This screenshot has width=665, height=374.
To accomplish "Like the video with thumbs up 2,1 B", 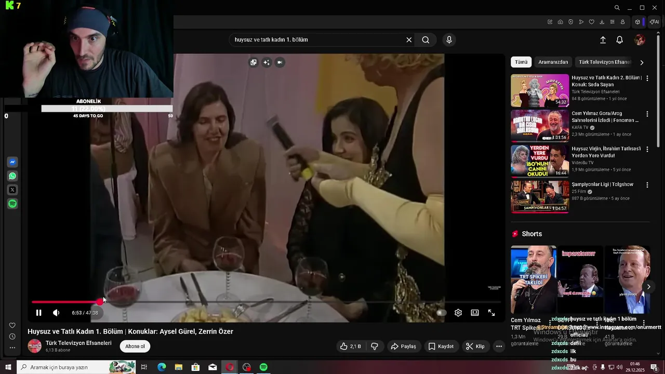I will click(x=350, y=346).
